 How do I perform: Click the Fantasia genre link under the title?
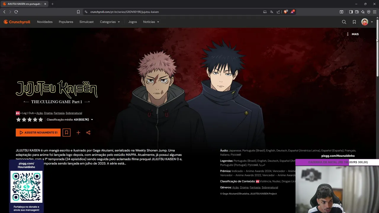pyautogui.click(x=59, y=113)
